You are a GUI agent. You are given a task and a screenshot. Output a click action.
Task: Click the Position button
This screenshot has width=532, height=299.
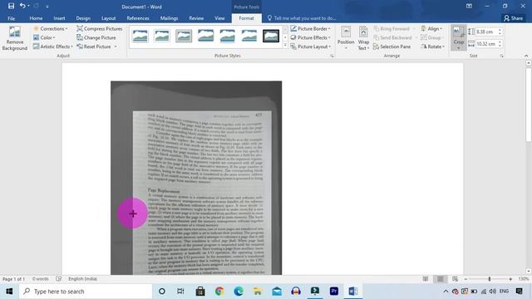[x=346, y=39]
